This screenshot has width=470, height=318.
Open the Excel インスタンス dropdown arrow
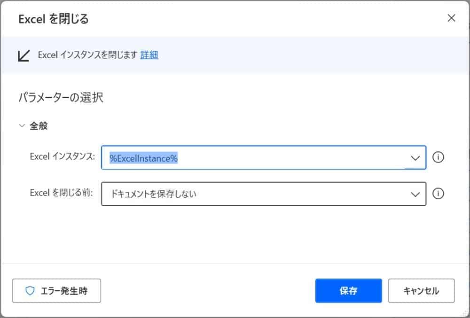[415, 158]
